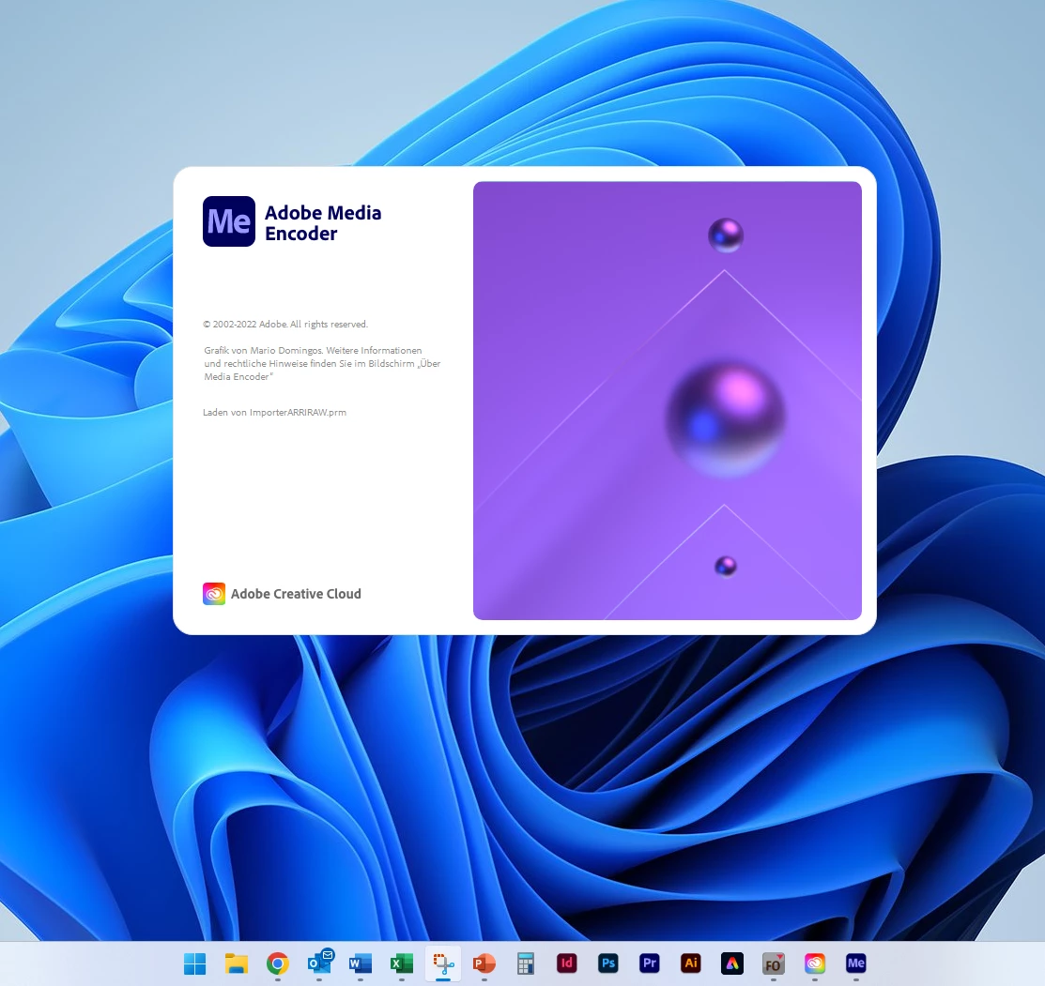
Task: Open the Windows Start menu
Action: pos(194,963)
